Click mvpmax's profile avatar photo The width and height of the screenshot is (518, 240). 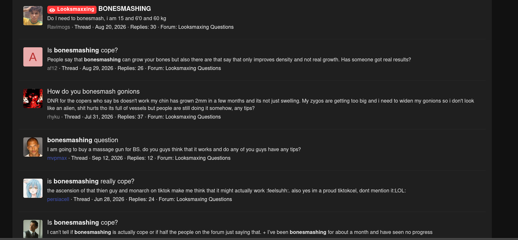33,147
